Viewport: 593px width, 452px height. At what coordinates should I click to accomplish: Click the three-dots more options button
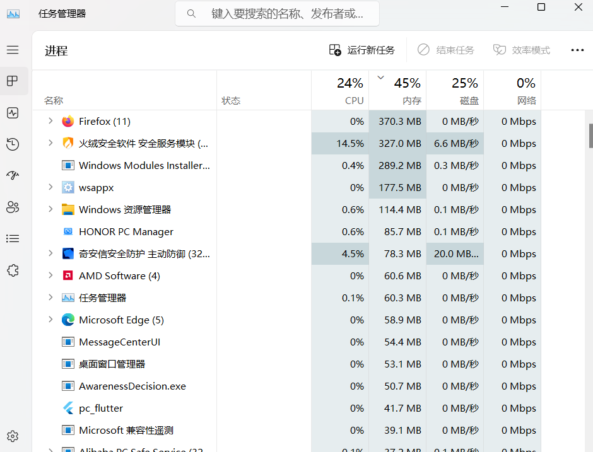pos(577,50)
